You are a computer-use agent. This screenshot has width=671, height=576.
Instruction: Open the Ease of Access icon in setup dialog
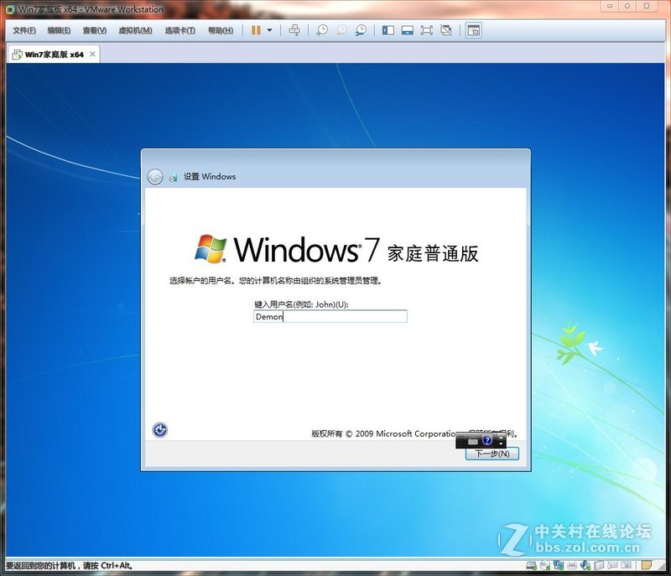click(x=159, y=428)
